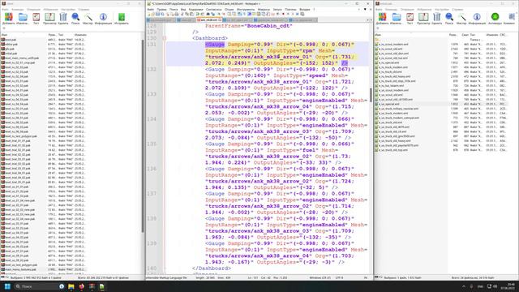
Task: Open Синтаксисы menu in Notepad++
Action: click(x=213, y=10)
